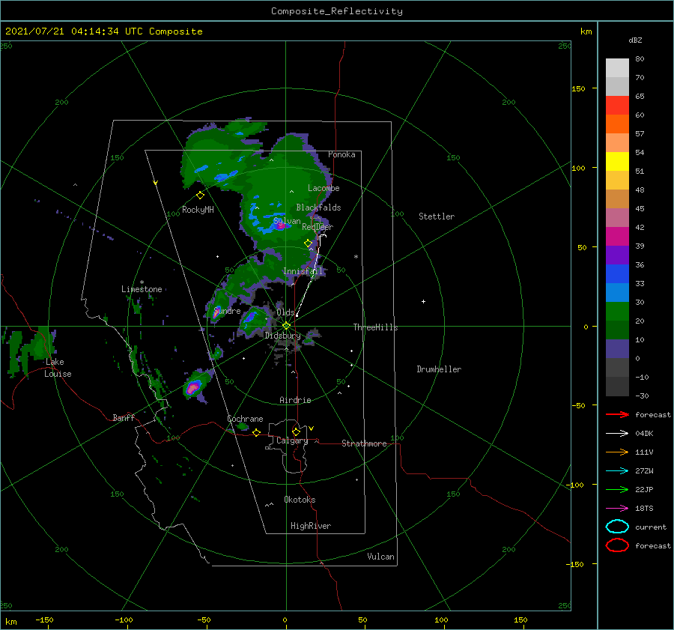674x630 pixels.
Task: Click the 18TS legend text
Action: (644, 509)
